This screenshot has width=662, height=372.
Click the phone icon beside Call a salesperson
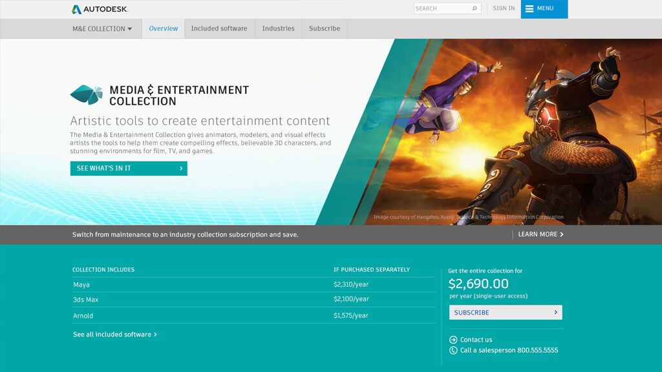453,350
